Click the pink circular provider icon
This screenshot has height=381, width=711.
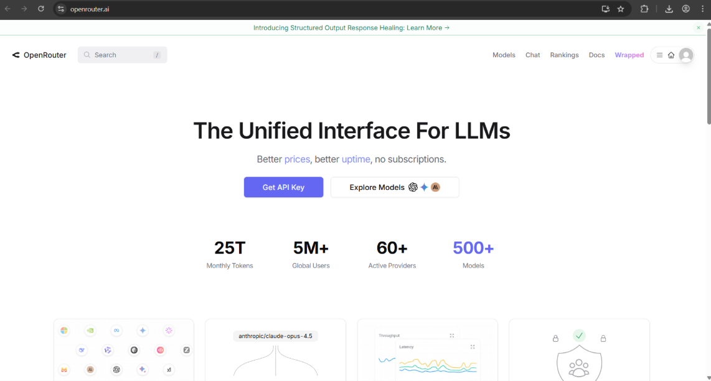click(160, 350)
